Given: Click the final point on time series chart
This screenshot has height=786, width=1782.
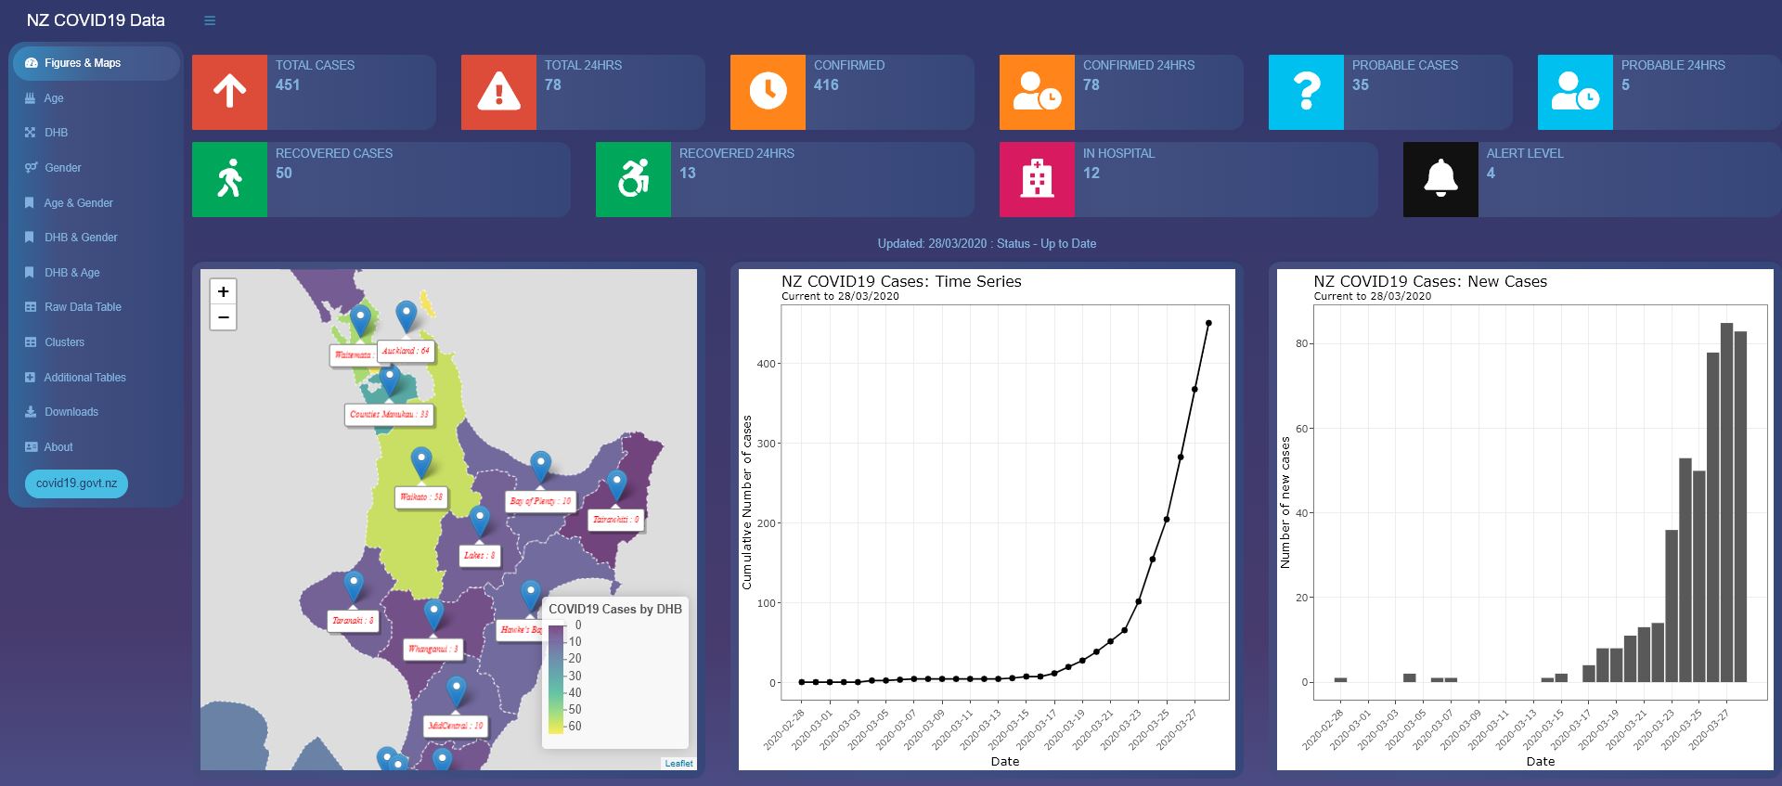Looking at the screenshot, I should pyautogui.click(x=1208, y=323).
